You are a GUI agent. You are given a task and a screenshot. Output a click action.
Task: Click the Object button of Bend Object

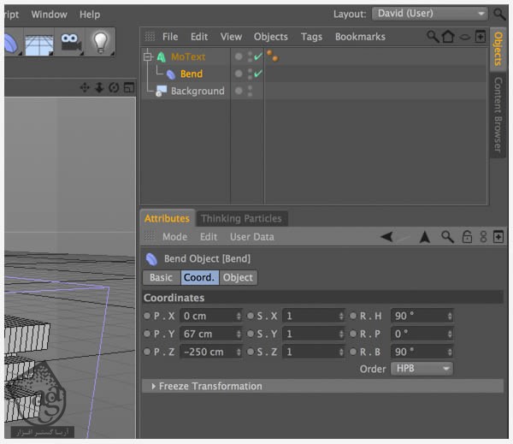tap(238, 277)
